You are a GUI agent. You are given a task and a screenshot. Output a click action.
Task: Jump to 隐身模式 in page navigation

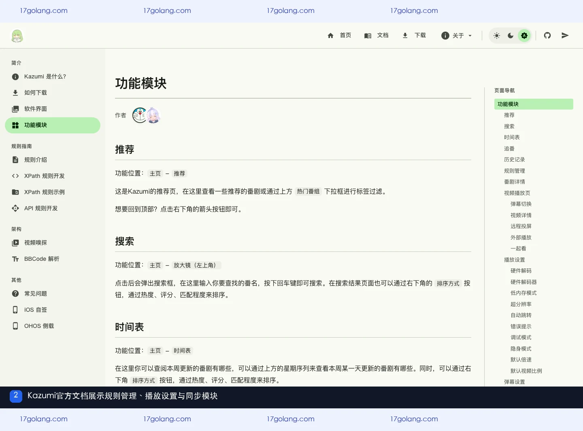(521, 349)
